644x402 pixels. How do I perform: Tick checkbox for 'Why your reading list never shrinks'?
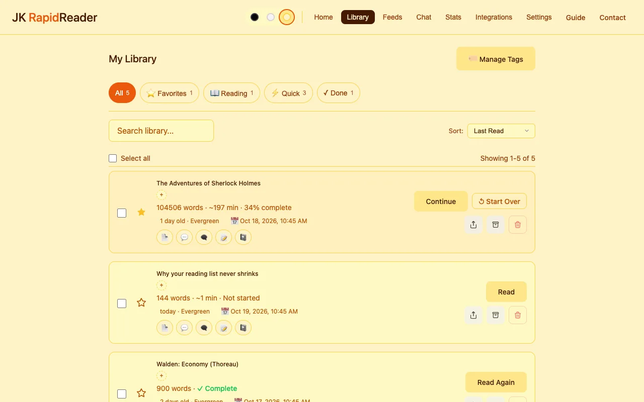122,304
